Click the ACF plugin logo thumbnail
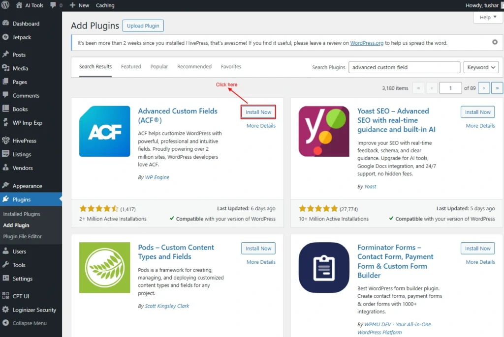The width and height of the screenshot is (504, 337). (105, 131)
